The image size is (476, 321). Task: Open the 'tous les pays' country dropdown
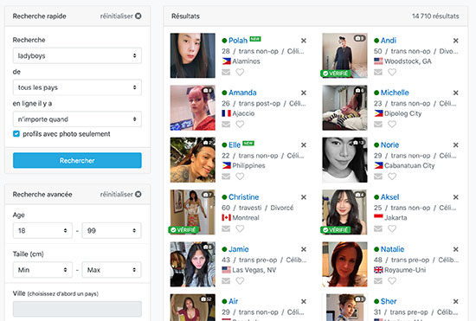pyautogui.click(x=77, y=87)
